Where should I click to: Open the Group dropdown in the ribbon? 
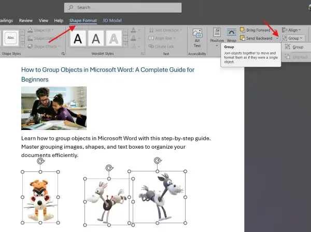pyautogui.click(x=292, y=38)
